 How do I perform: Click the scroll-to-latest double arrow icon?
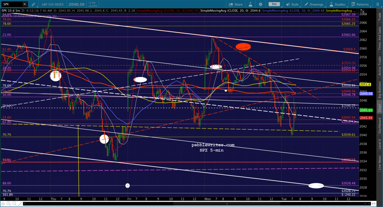(374, 204)
